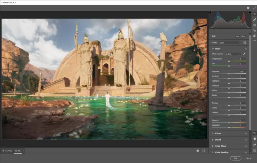257x163 pixels.
Task: Pick the White Balance eyedropper
Action: 244,54
